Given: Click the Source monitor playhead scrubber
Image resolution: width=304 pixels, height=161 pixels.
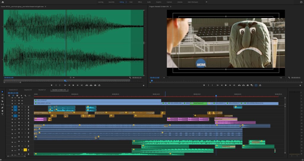Looking at the screenshot, I should pyautogui.click(x=65, y=80).
